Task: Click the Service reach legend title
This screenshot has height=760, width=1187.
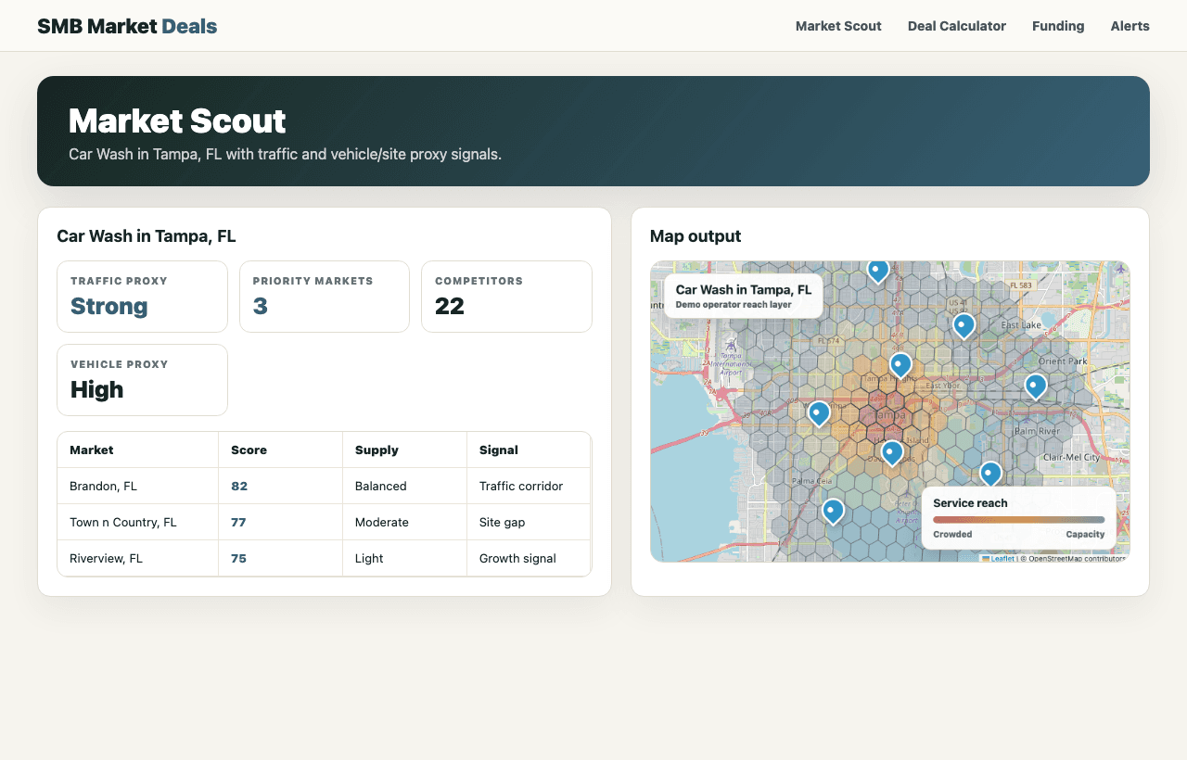Action: 970,503
